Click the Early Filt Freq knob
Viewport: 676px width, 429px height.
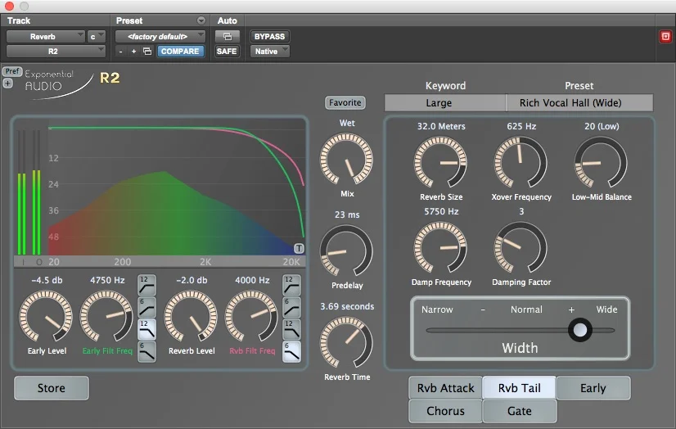(106, 317)
